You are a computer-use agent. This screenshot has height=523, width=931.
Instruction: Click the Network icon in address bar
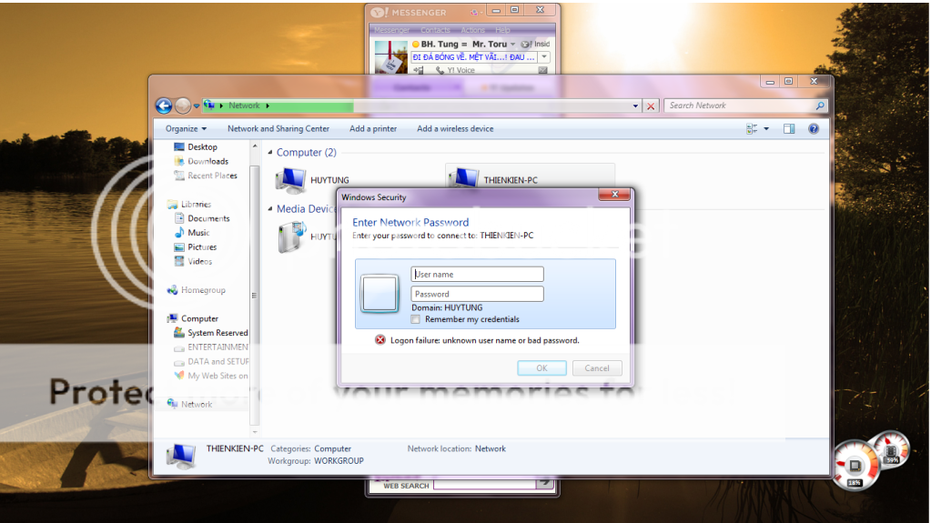tap(209, 106)
